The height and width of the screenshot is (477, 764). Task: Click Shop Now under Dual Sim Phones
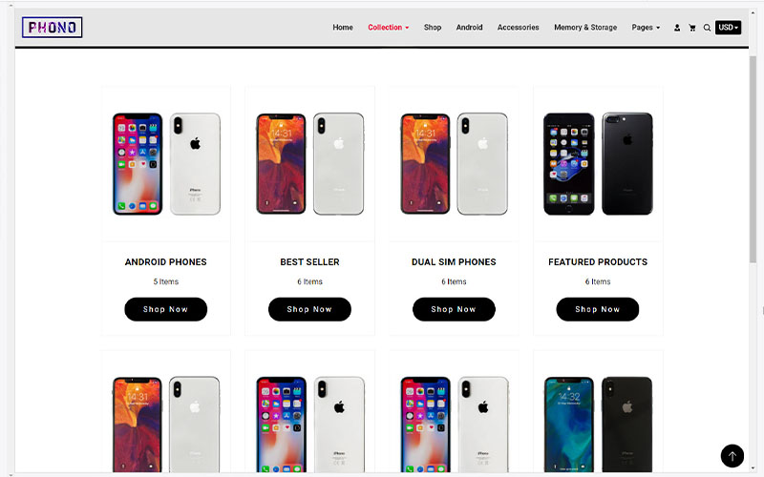tap(454, 309)
